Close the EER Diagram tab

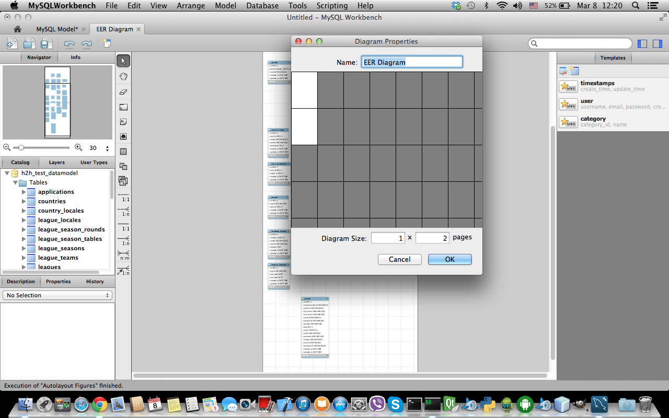coord(139,29)
